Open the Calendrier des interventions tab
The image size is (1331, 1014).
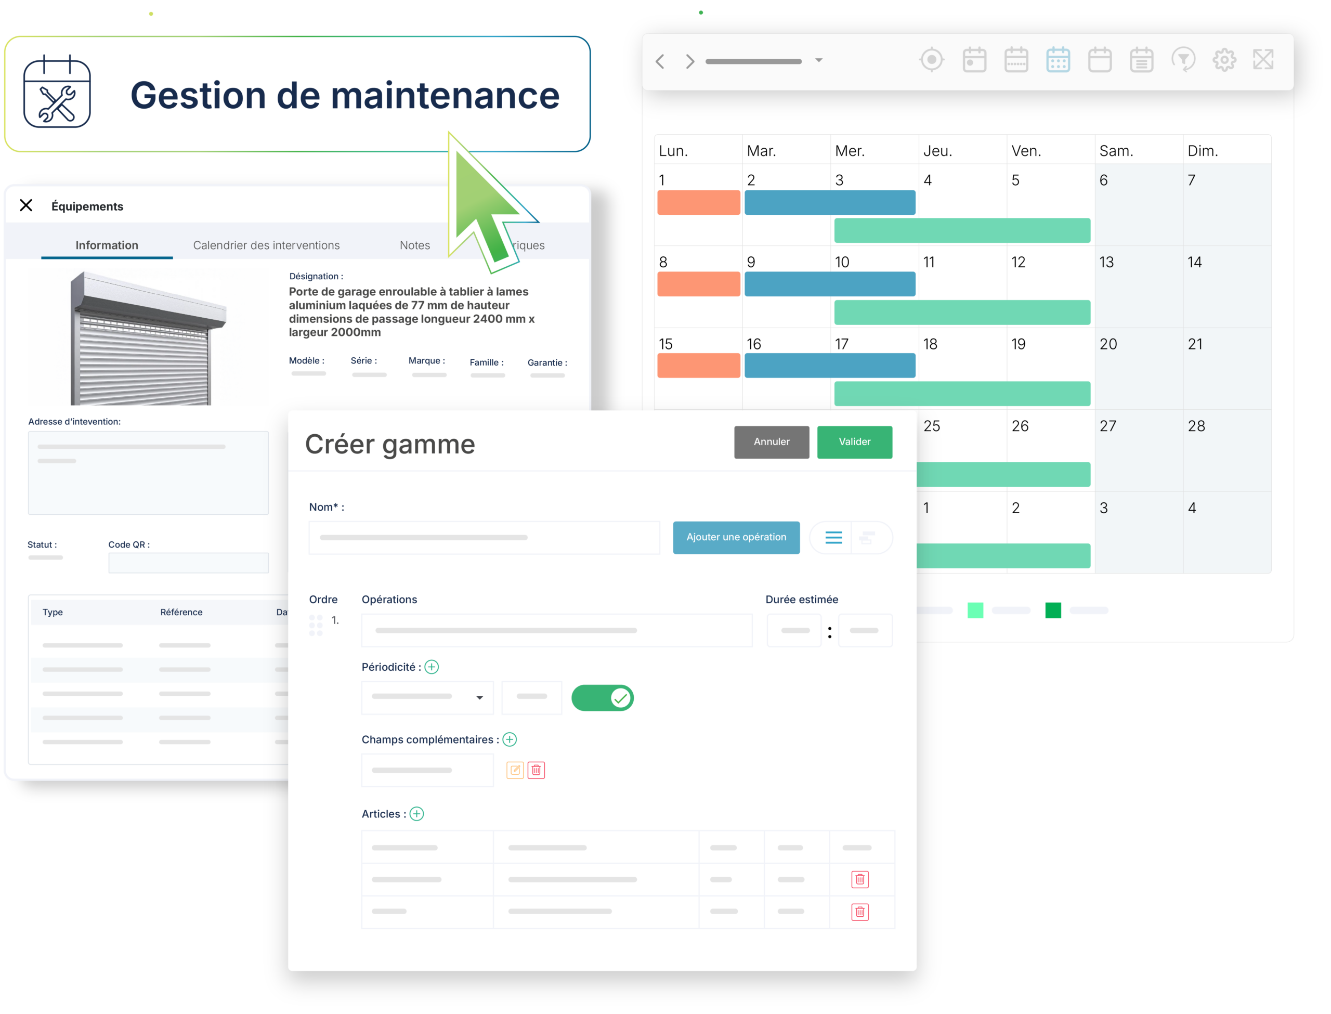(x=266, y=245)
